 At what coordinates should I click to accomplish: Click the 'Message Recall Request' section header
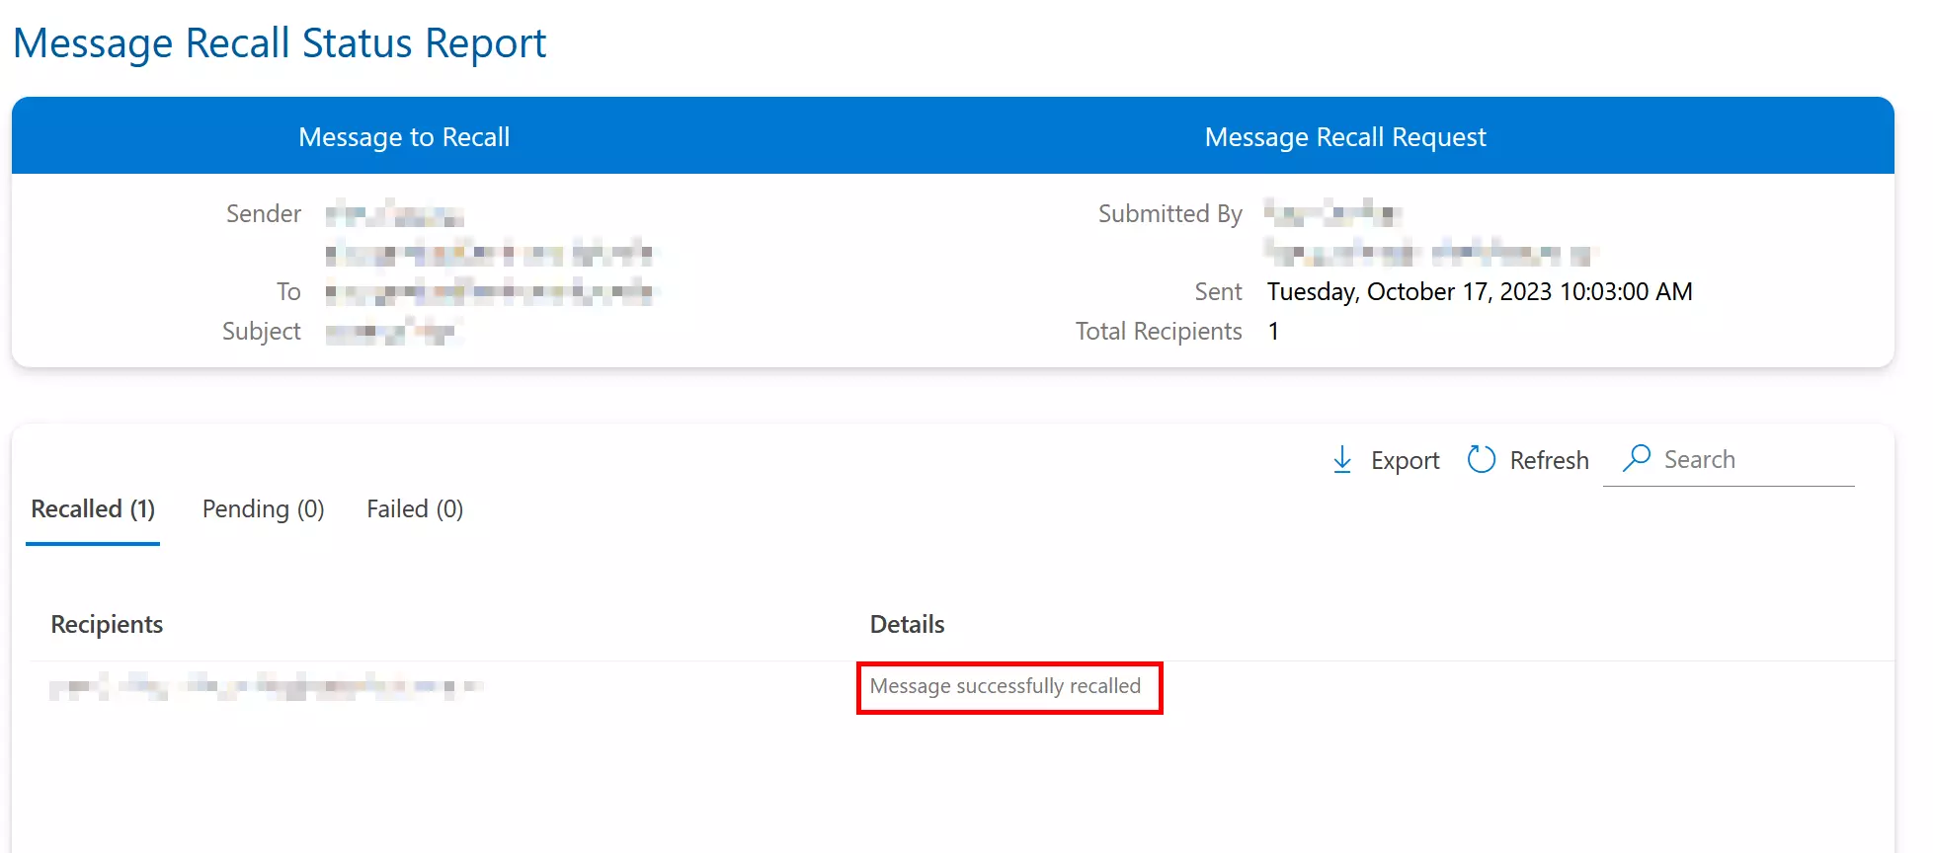click(x=1344, y=137)
